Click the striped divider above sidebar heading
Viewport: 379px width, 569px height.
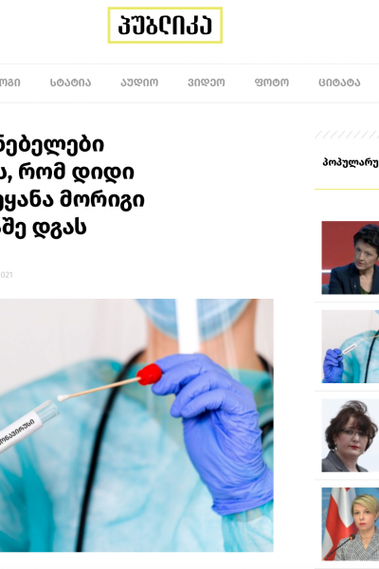click(x=347, y=135)
